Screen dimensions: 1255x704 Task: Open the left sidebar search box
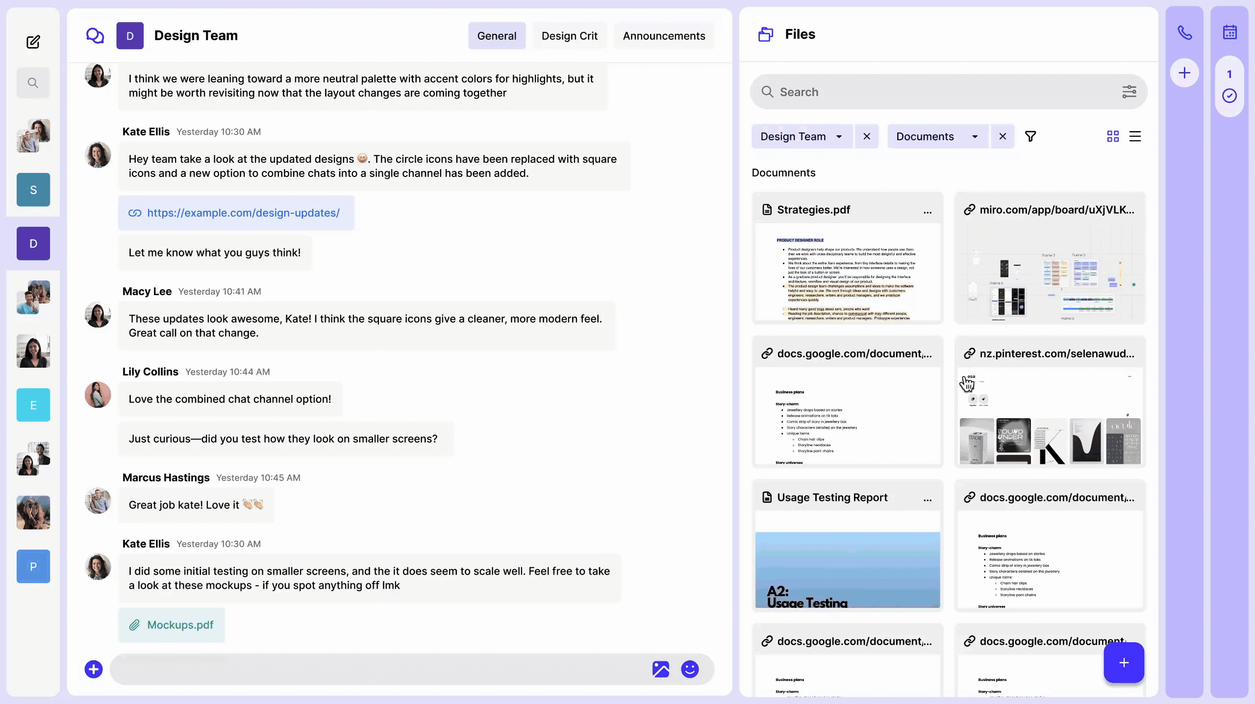tap(33, 83)
